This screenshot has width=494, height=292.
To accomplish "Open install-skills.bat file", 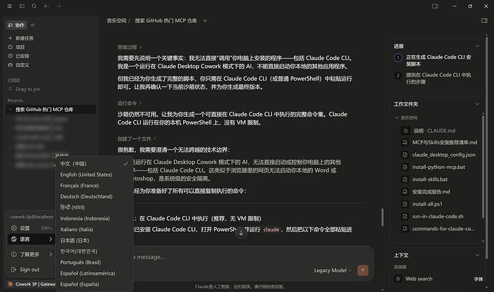I will (430, 179).
